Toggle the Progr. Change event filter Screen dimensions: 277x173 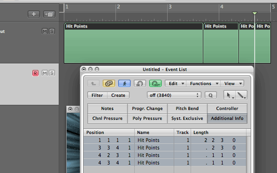[x=147, y=109]
